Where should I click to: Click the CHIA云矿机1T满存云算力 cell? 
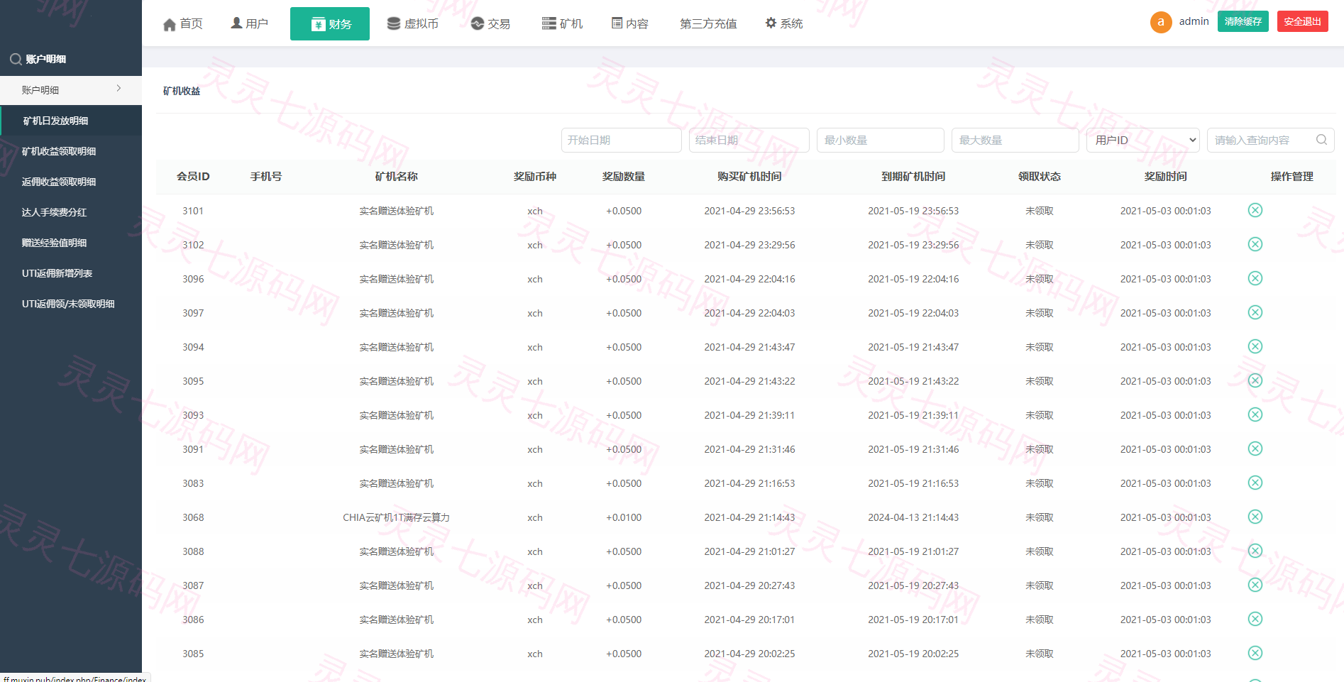(x=396, y=517)
